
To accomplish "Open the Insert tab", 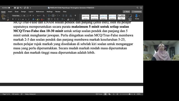I will (10, 12).
